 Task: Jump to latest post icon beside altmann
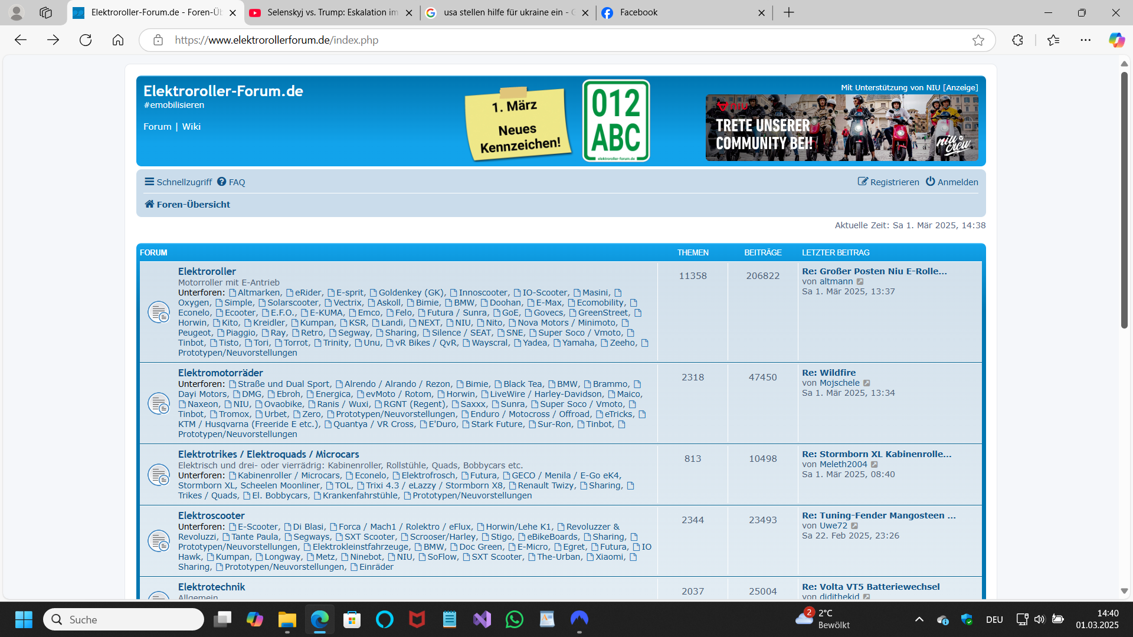860,282
